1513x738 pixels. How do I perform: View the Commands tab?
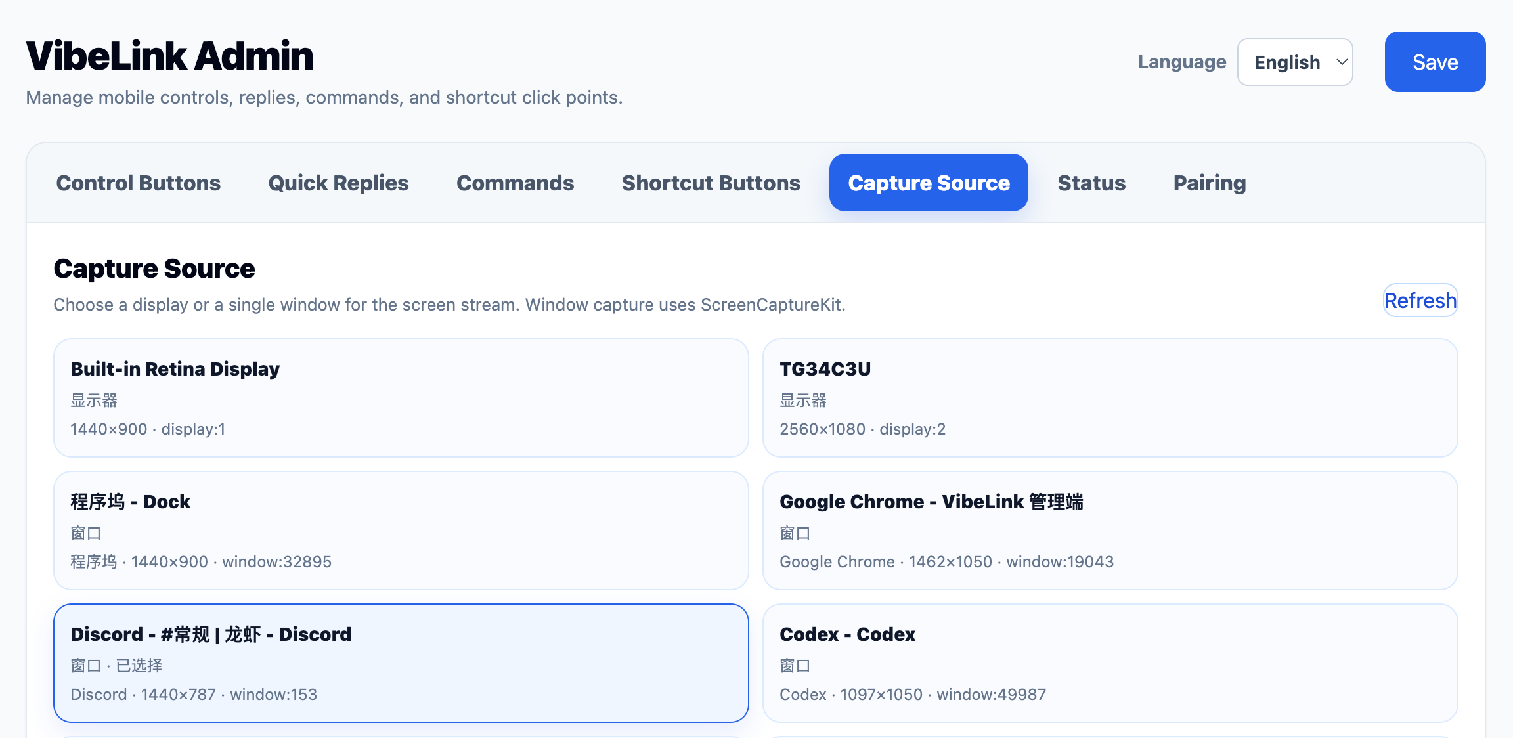[515, 183]
